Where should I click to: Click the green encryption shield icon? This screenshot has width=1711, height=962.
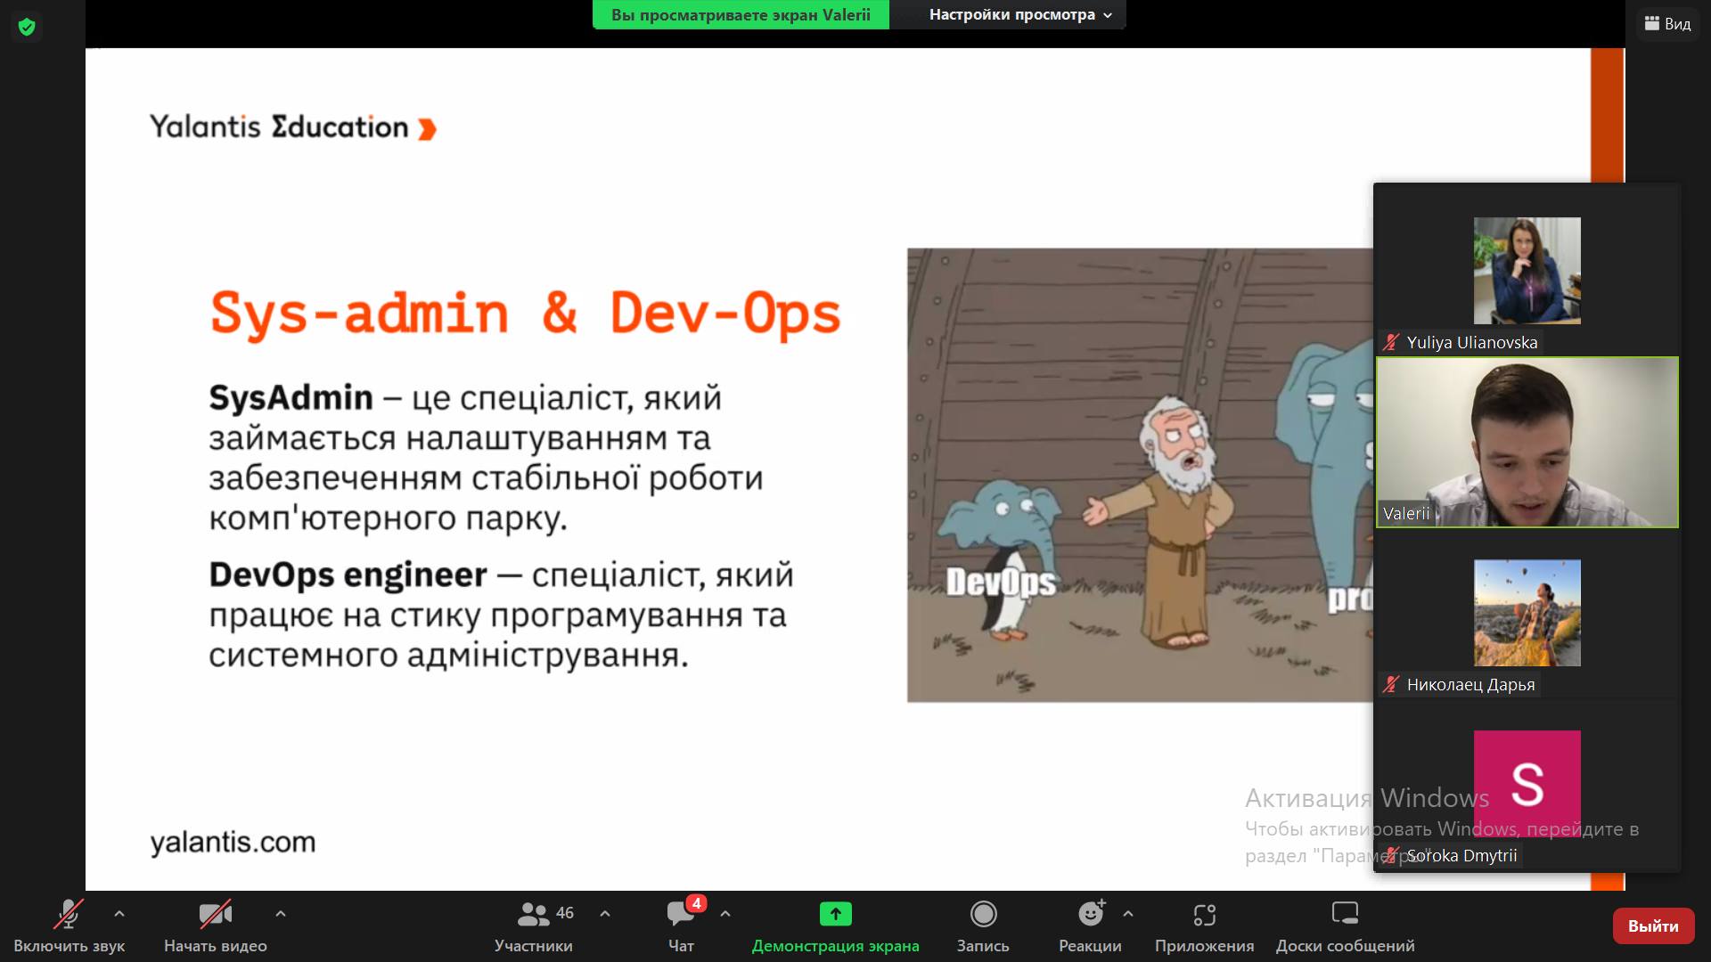coord(27,27)
